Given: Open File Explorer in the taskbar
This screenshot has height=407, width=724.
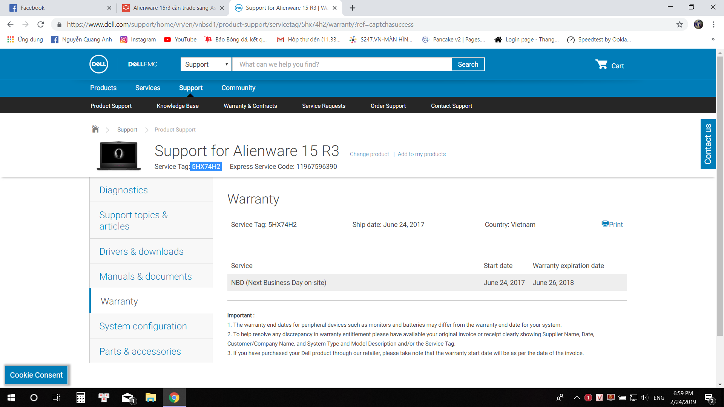Looking at the screenshot, I should pos(151,398).
